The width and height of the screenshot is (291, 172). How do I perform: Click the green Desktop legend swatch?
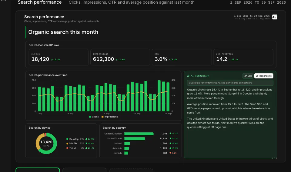click(x=67, y=139)
